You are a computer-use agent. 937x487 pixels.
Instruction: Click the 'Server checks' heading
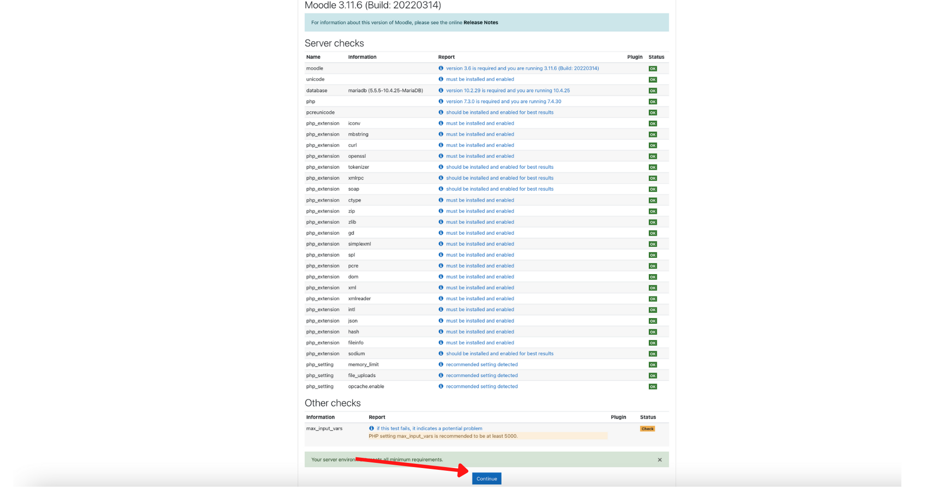coord(334,43)
